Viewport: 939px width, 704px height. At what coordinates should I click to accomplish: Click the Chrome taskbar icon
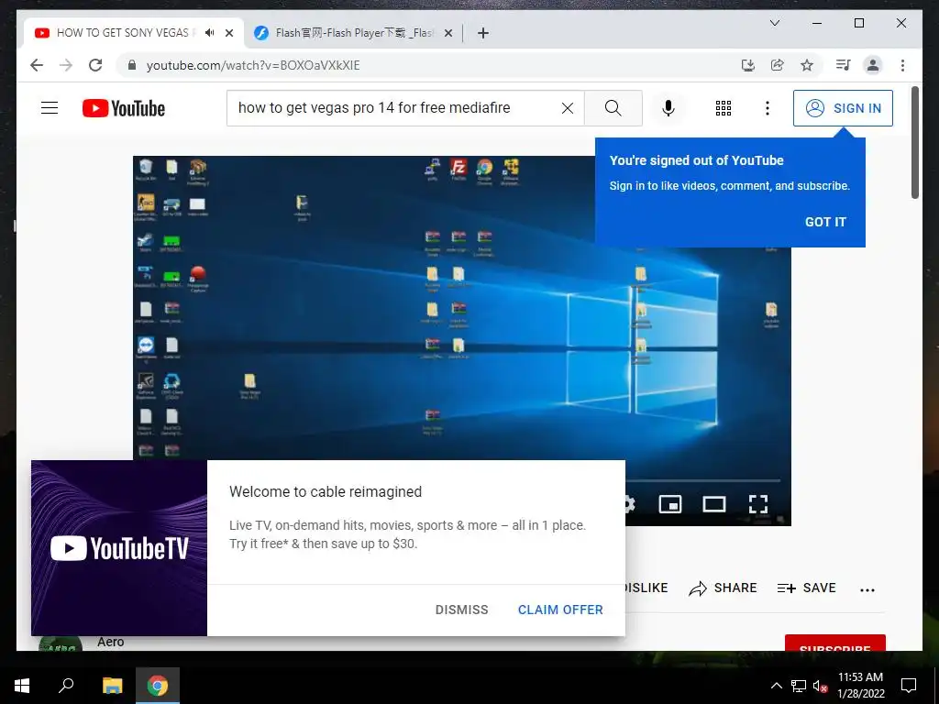[158, 686]
